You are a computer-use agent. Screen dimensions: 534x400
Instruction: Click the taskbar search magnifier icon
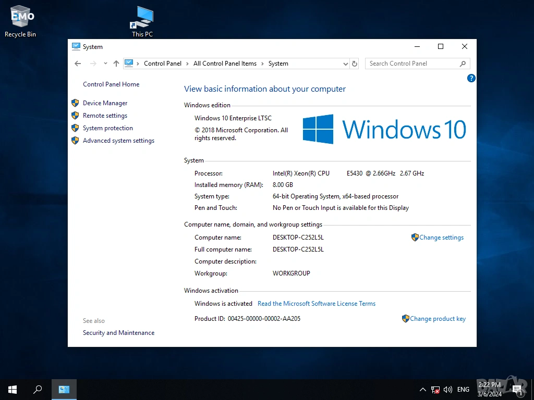pos(38,389)
